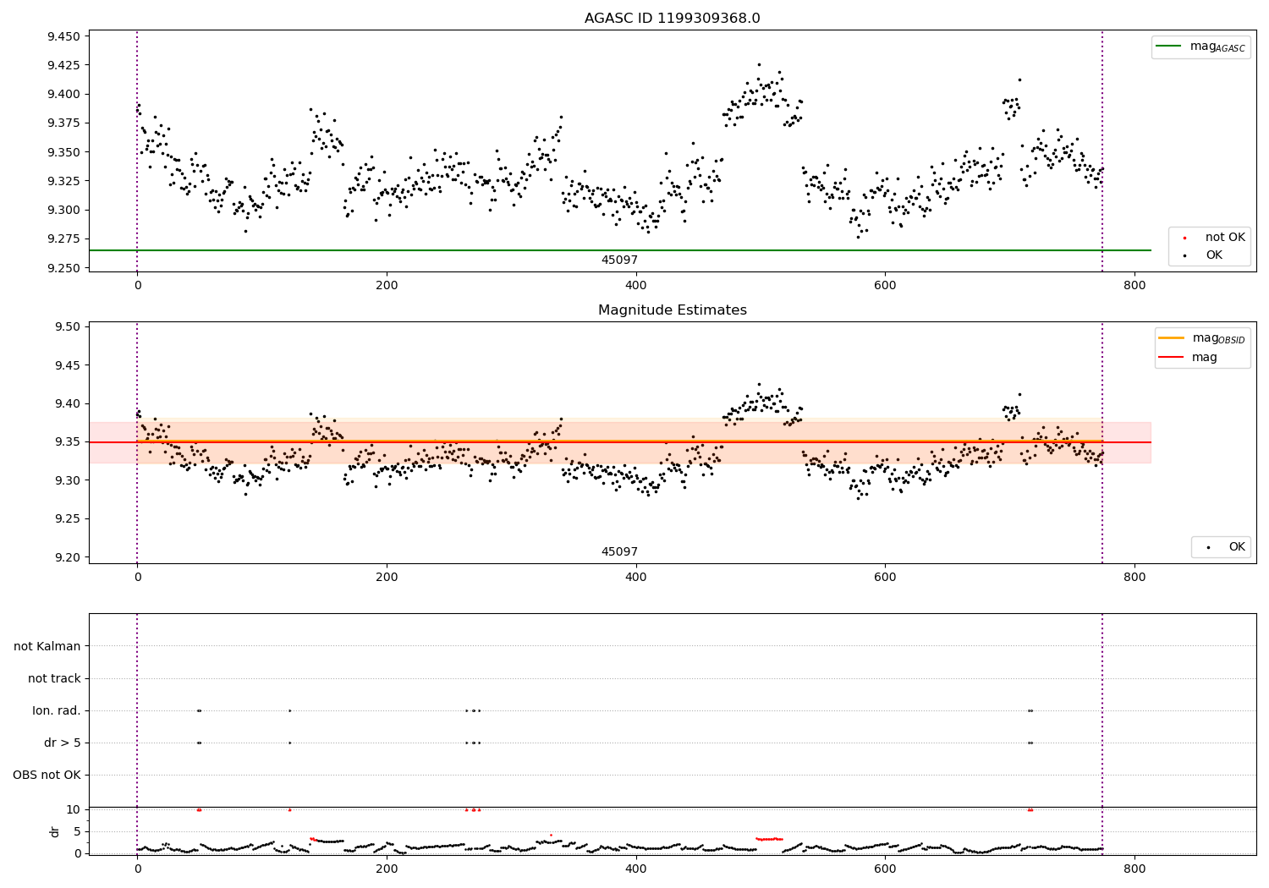Click the '800' x-tick under the top plot
This screenshot has height=888, width=1269.
point(1134,286)
